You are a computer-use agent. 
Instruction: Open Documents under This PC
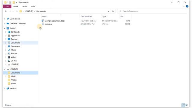point(15,43)
